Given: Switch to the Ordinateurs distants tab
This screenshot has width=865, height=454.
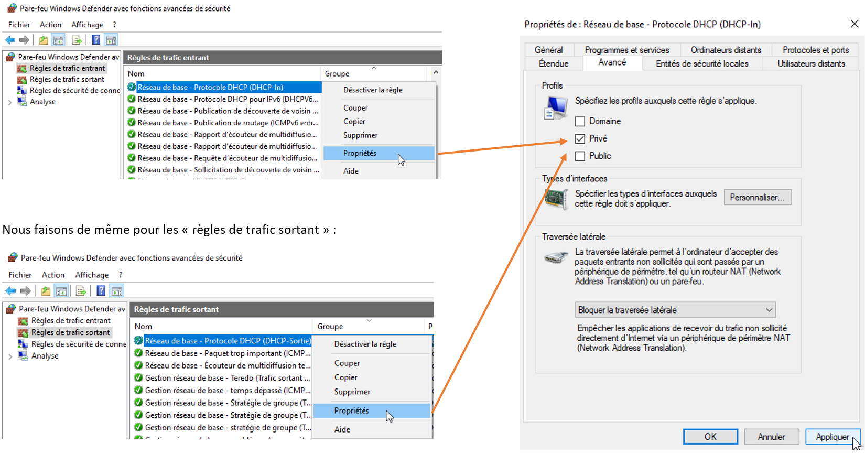Looking at the screenshot, I should pyautogui.click(x=726, y=50).
